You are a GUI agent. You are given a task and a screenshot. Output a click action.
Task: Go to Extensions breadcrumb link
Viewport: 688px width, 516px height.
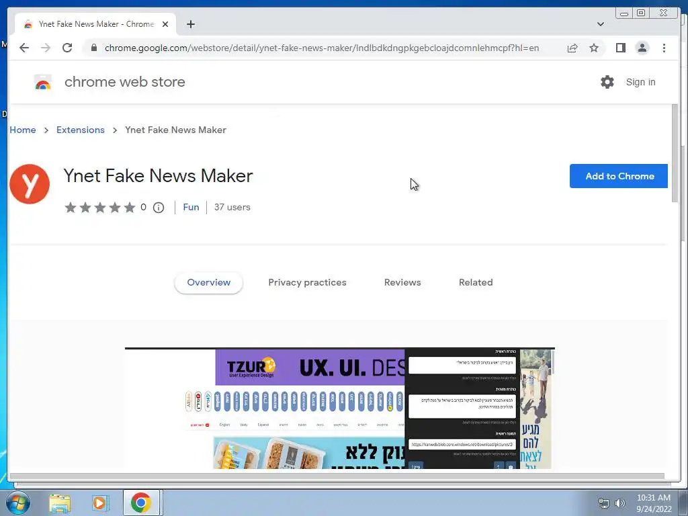tap(81, 130)
